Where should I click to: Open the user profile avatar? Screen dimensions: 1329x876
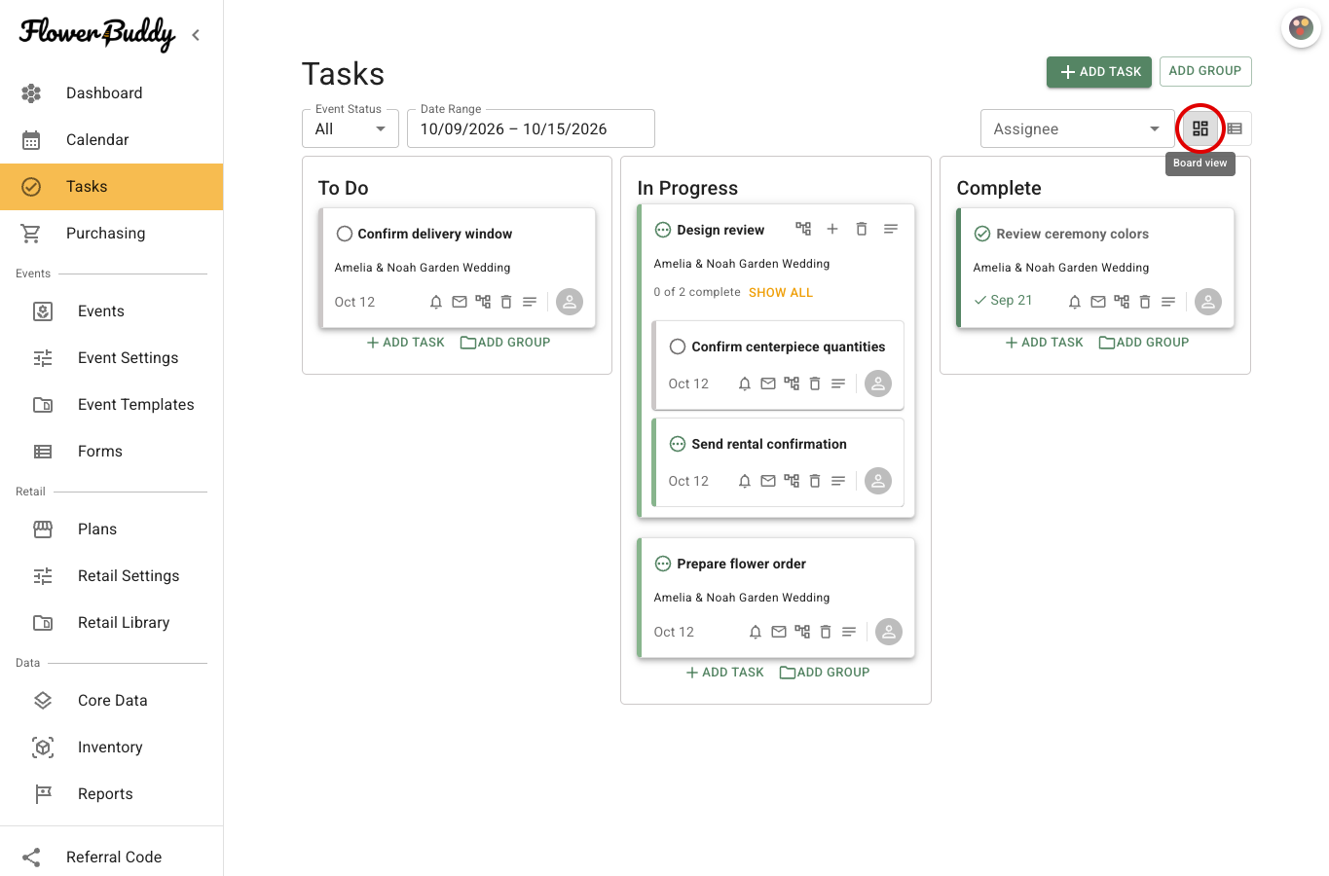pos(1301,28)
